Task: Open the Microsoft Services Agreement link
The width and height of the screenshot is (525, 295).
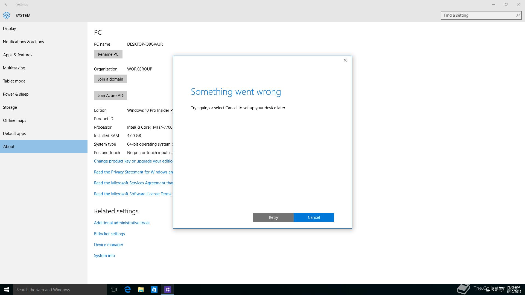Action: point(133,183)
